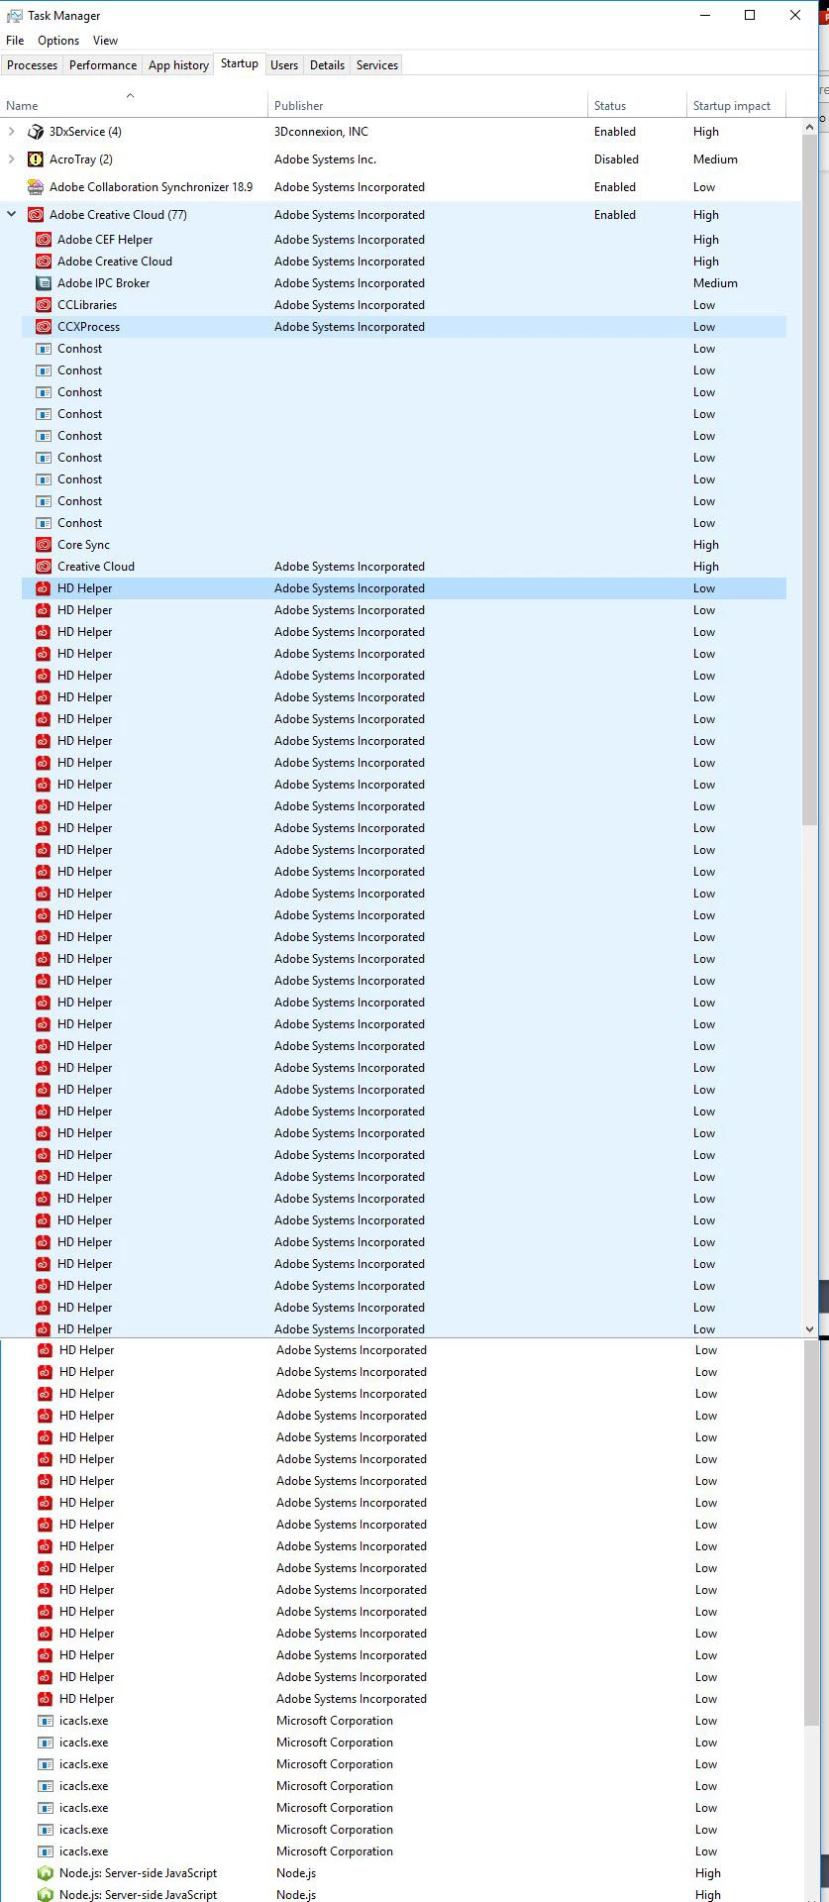Screen dimensions: 829x1902
Task: Click the Disabled status of AcroTray
Action: click(616, 159)
